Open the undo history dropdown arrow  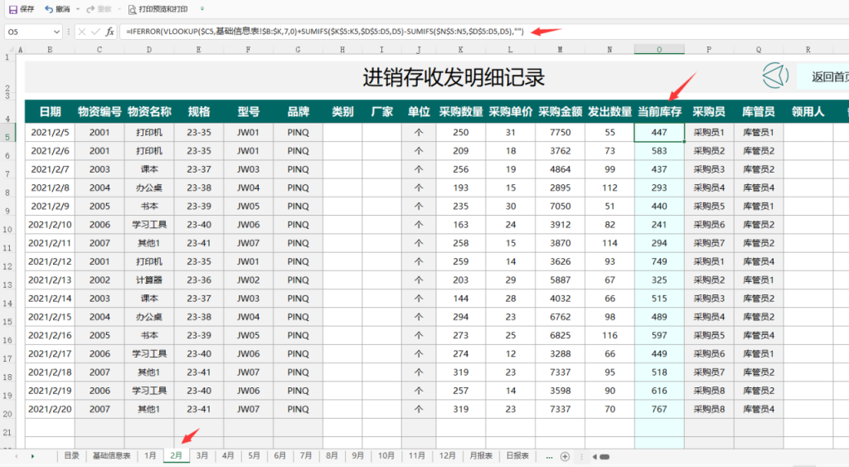coord(78,9)
